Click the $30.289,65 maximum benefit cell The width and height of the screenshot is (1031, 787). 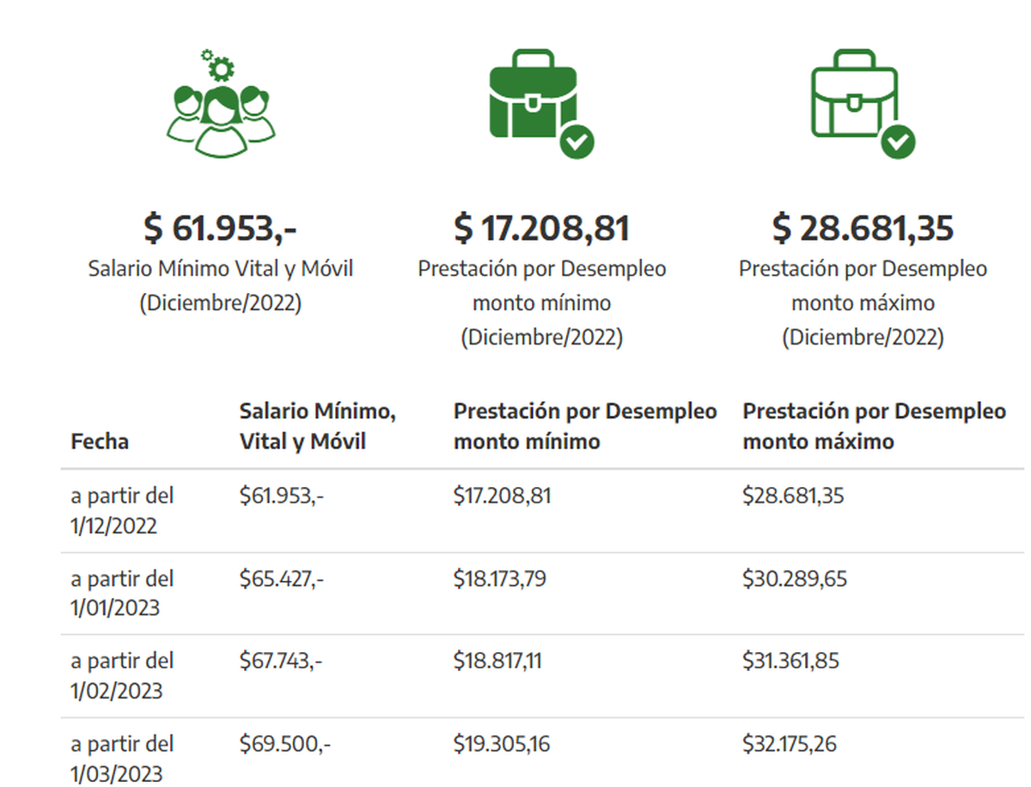[795, 579]
